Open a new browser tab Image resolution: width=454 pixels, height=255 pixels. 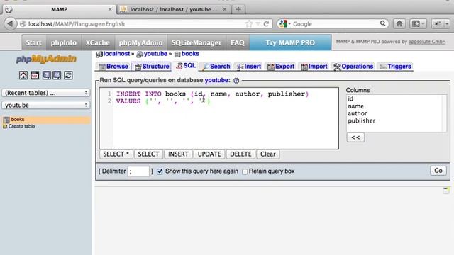[238, 9]
